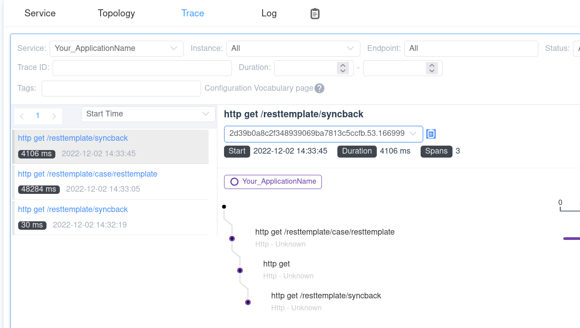The height and width of the screenshot is (328, 580).
Task: Open the Instance dropdown set to All
Action: [293, 48]
